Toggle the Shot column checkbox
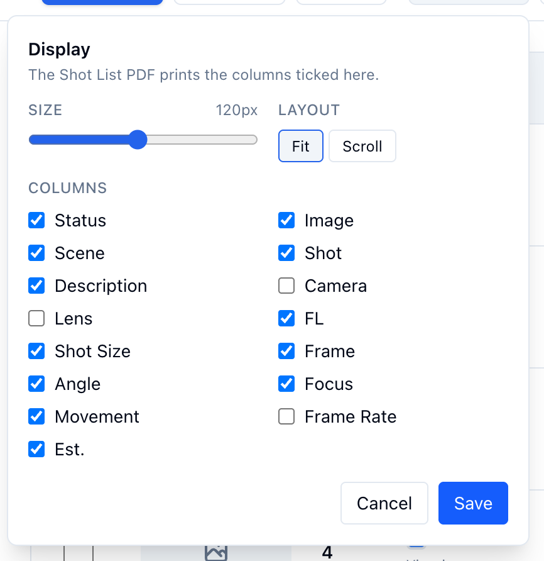This screenshot has width=544, height=561. coord(286,253)
